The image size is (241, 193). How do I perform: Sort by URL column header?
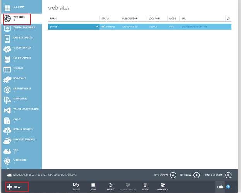[184, 19]
